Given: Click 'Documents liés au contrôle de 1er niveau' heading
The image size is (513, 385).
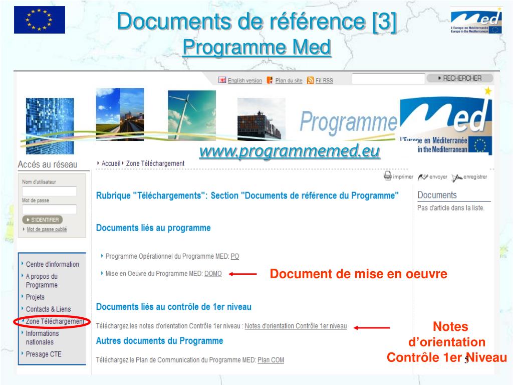Looking at the screenshot, I should click(174, 307).
